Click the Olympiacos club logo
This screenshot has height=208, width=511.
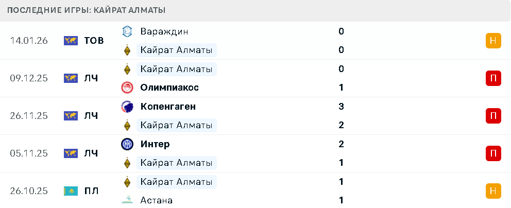point(127,88)
